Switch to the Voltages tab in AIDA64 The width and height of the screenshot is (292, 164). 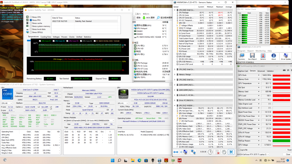(x=56, y=37)
